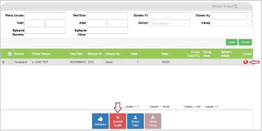Click the Mutabık Değiliz button
262x131 pixels.
click(x=118, y=121)
